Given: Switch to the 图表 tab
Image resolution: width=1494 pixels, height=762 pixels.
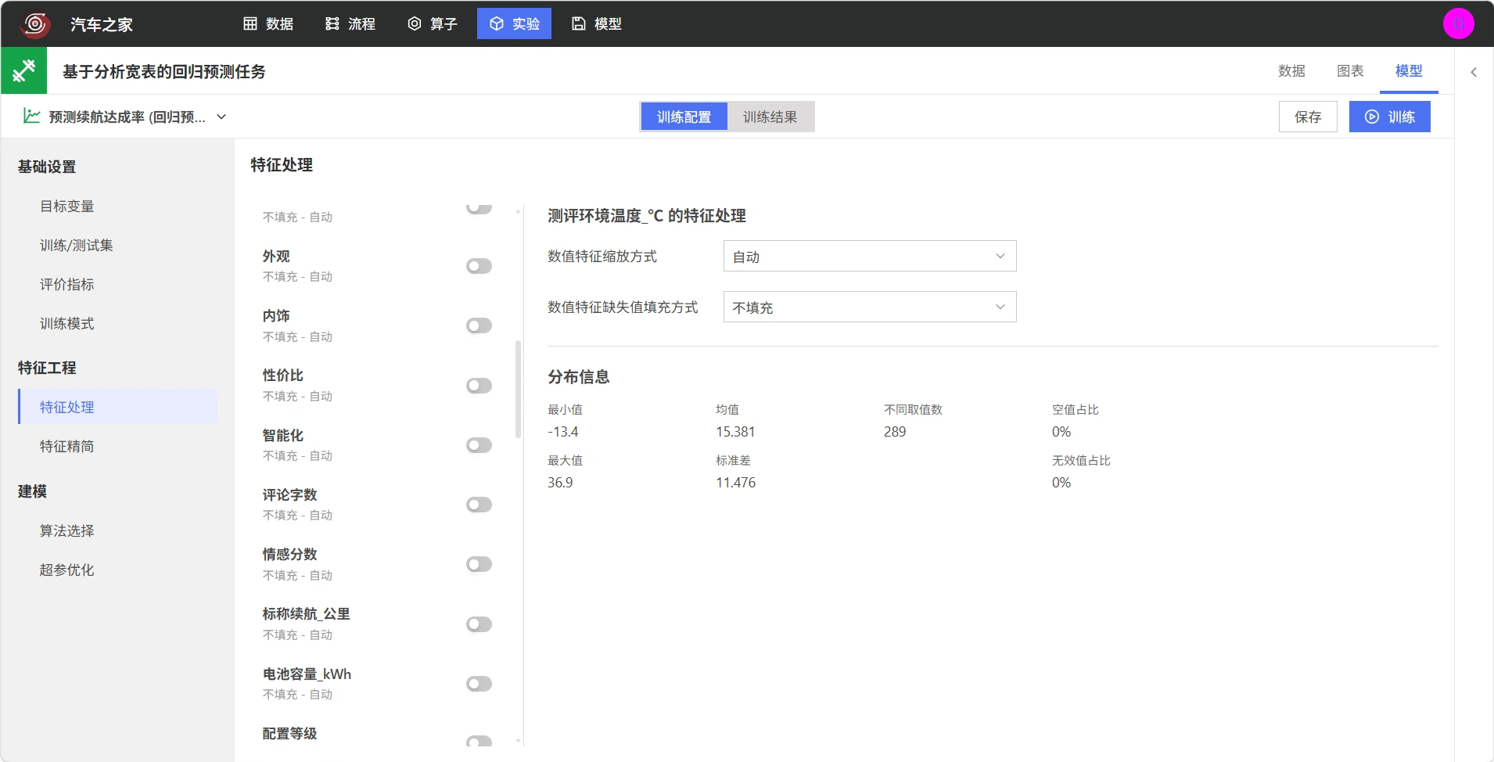Looking at the screenshot, I should [1350, 70].
